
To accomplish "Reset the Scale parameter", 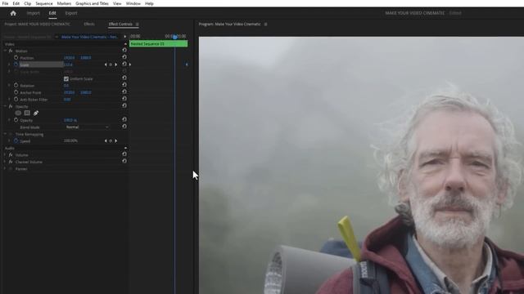I will coord(124,64).
